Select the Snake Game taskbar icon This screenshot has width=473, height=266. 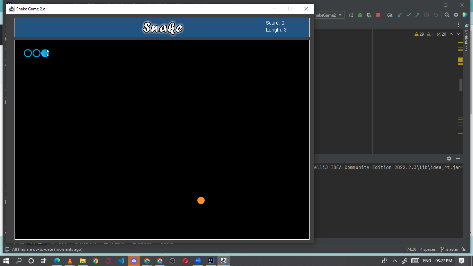[x=224, y=261]
